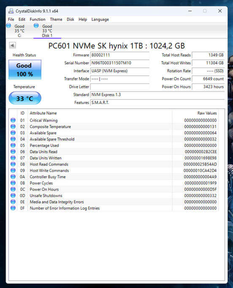Click status orb for Error Information Log Entries
Viewport: 233px width, 288px height.
13,208
